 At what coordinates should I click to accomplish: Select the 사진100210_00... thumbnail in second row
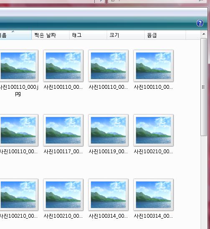coord(154,130)
